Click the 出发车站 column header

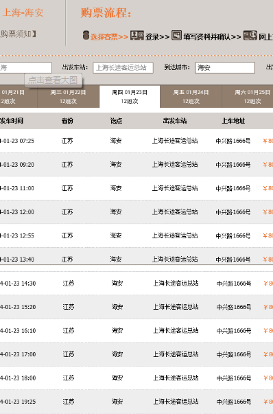click(x=175, y=121)
